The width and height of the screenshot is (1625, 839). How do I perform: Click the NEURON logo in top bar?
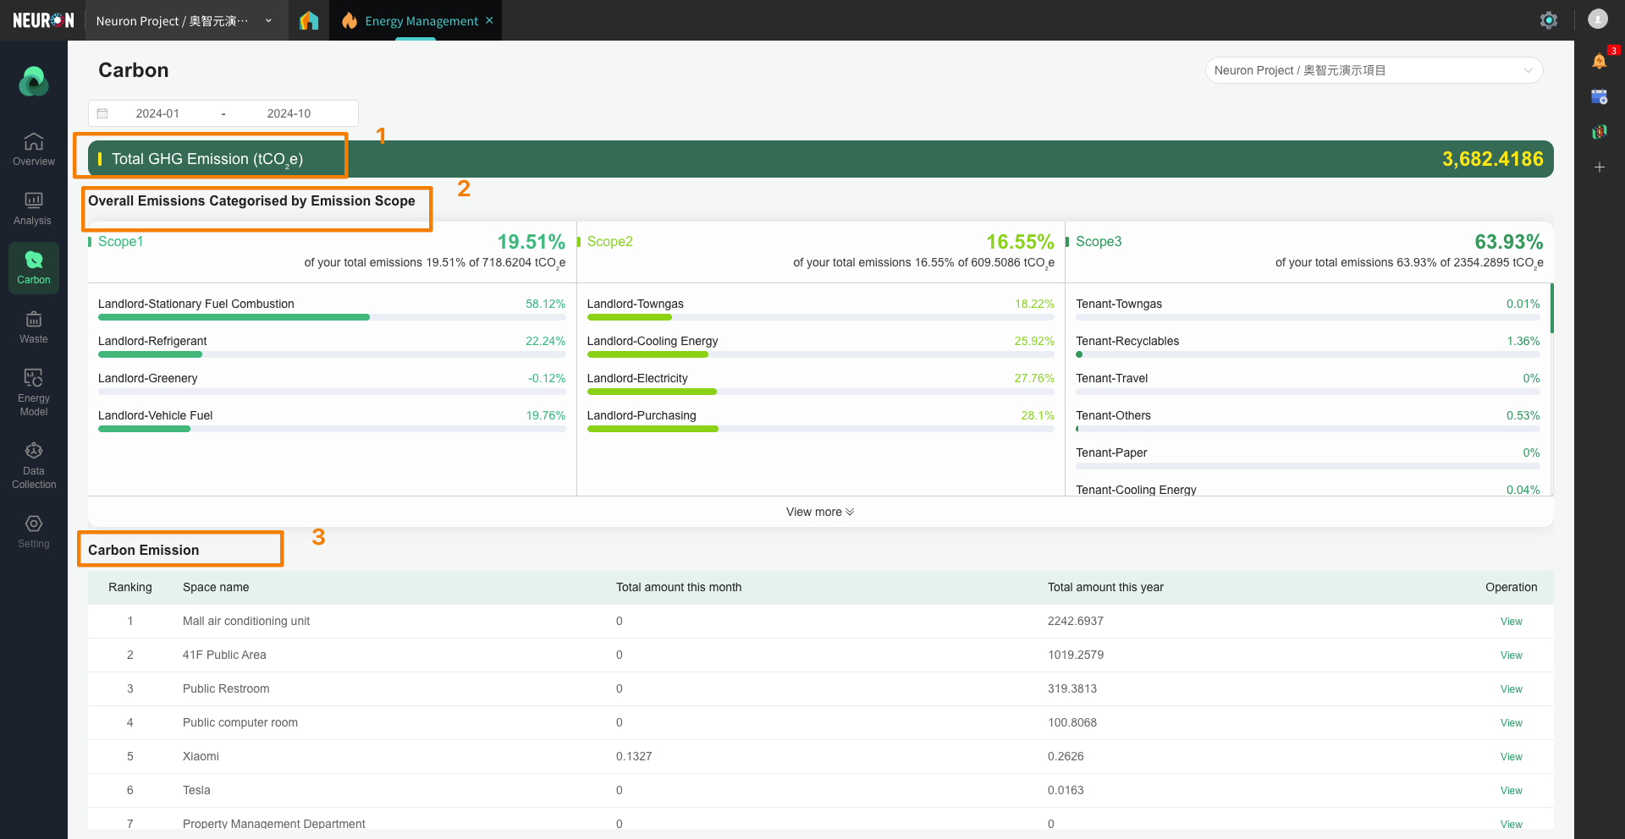[43, 20]
